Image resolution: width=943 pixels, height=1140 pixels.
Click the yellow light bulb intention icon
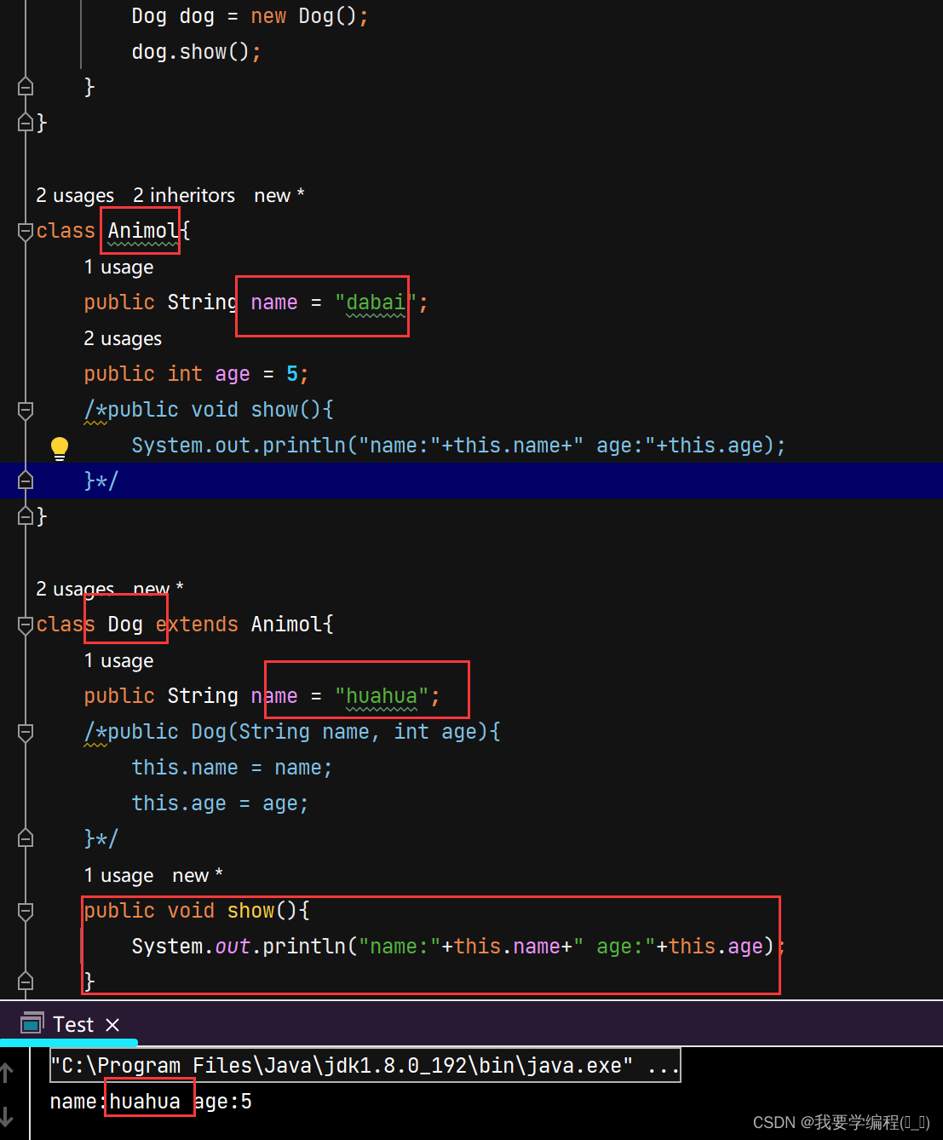coord(60,447)
